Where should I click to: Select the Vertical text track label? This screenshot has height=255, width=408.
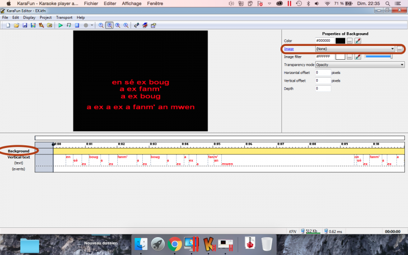click(18, 157)
